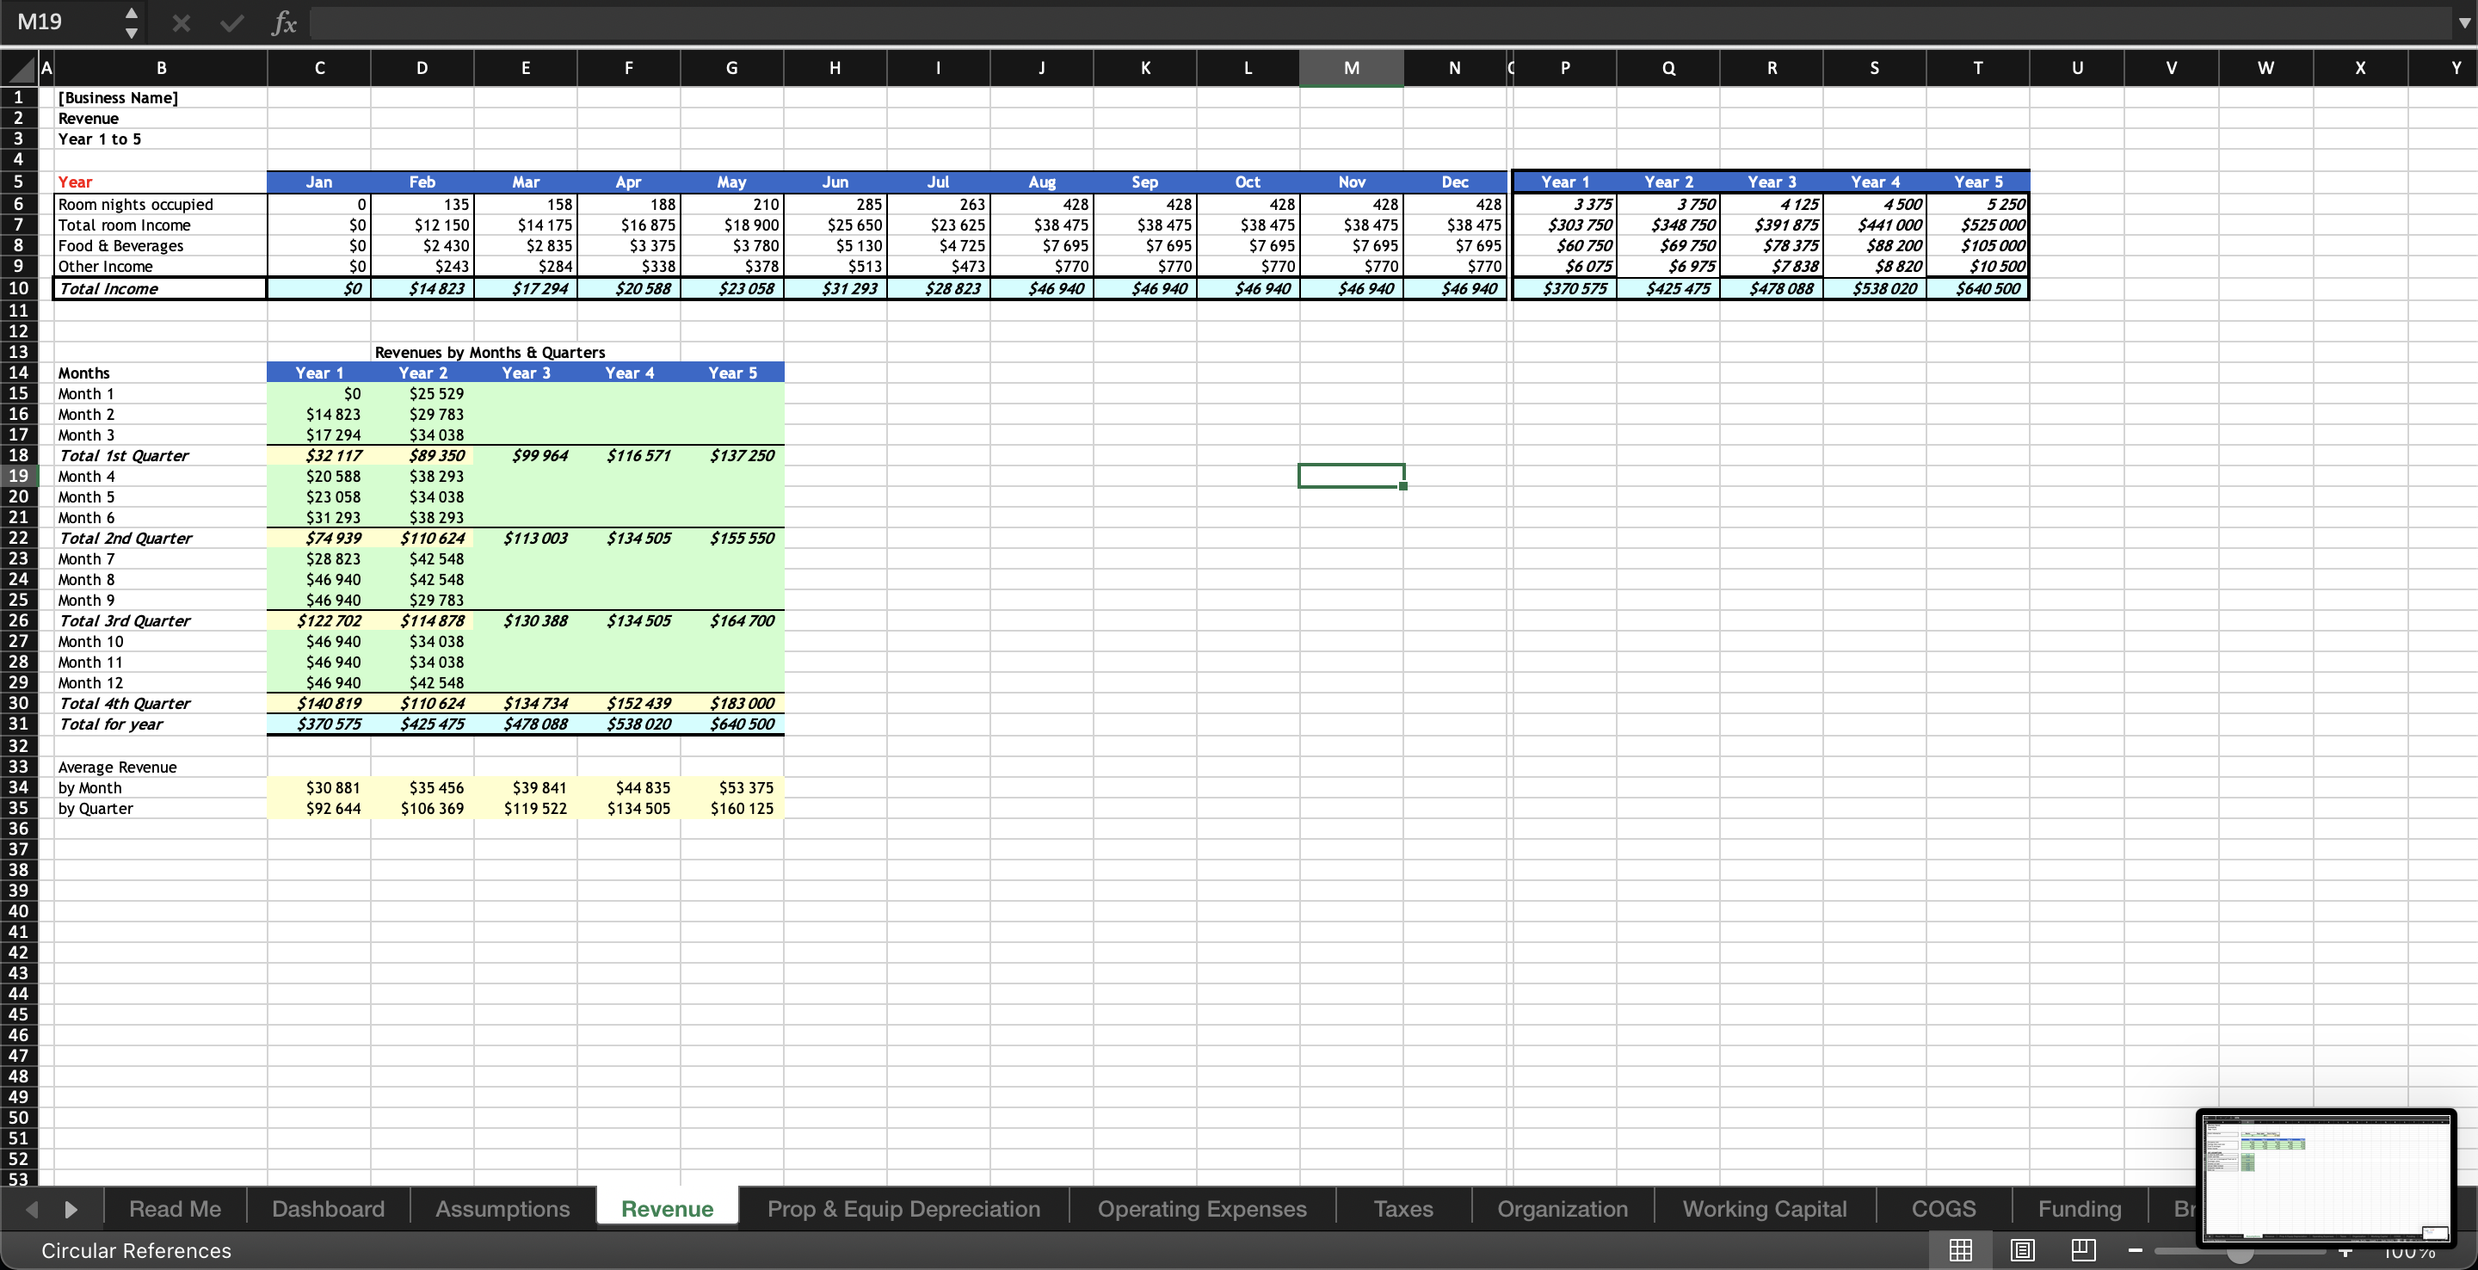The width and height of the screenshot is (2478, 1270).
Task: Click the Jan column header cell
Action: pos(318,182)
